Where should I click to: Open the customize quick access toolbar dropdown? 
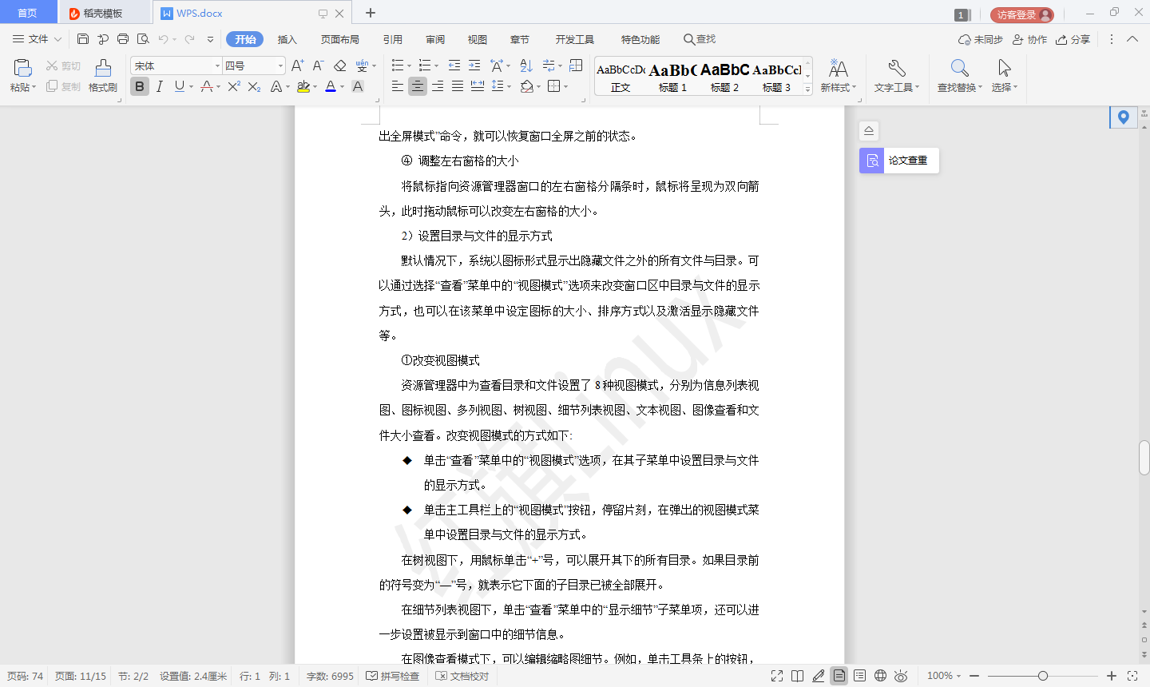pyautogui.click(x=210, y=39)
